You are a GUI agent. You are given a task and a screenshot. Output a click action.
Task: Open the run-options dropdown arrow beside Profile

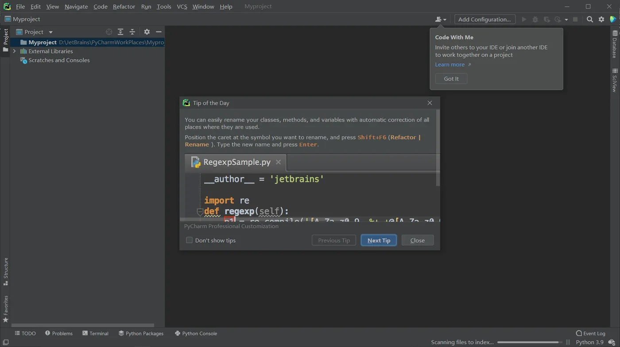click(566, 20)
